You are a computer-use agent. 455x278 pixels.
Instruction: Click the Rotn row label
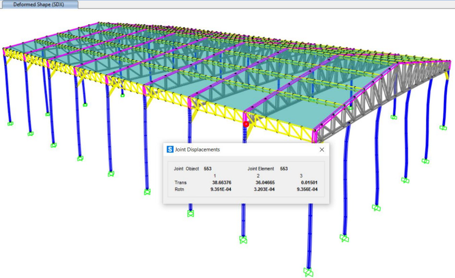pyautogui.click(x=180, y=189)
